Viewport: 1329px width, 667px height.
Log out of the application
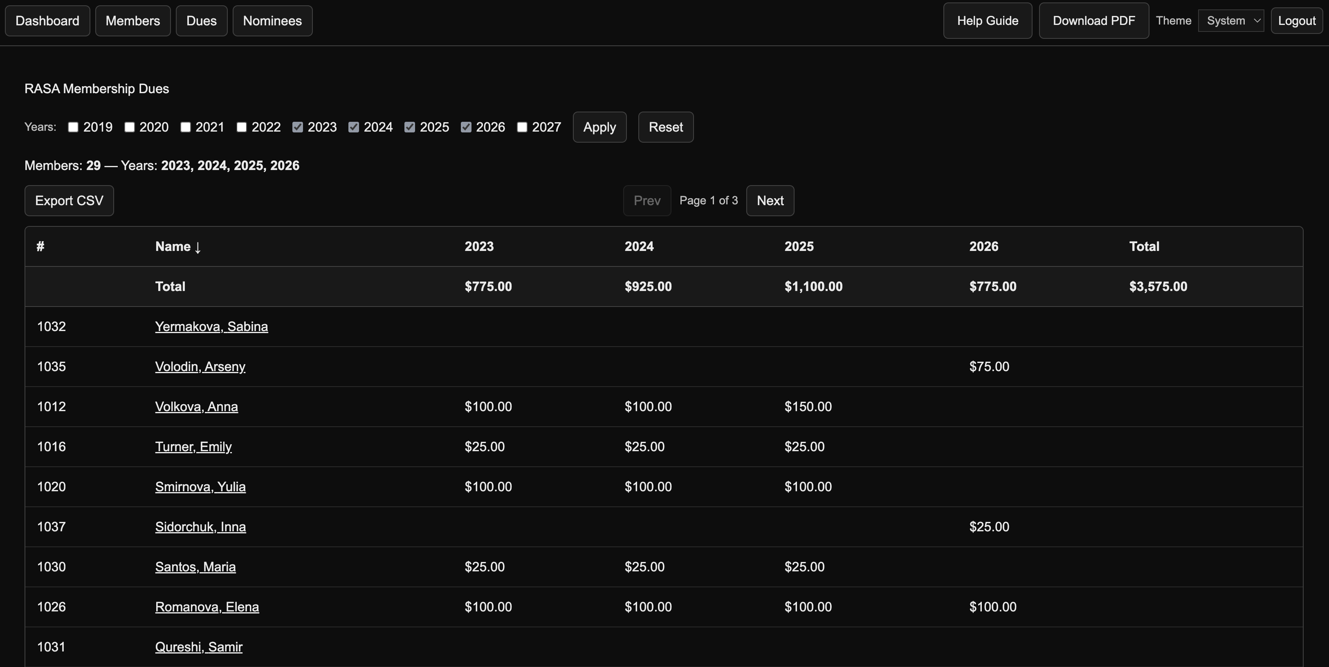click(x=1297, y=20)
